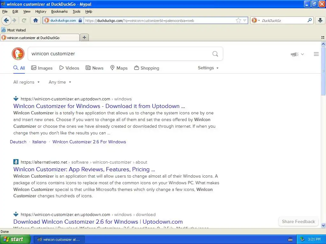Open the View menu
This screenshot has width=326, height=244.
click(27, 11)
